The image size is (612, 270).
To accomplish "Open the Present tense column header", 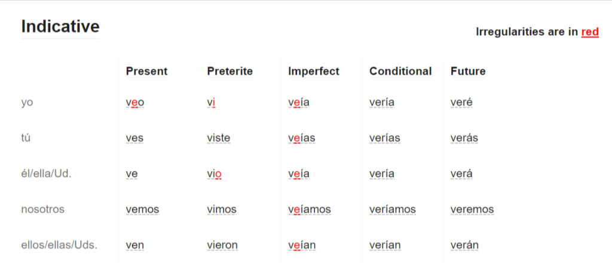I will coord(147,71).
